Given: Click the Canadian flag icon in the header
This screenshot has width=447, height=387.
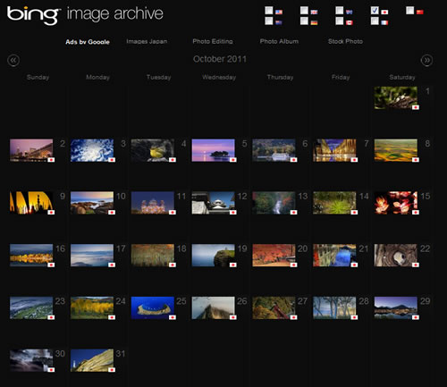Looking at the screenshot, I should [350, 22].
